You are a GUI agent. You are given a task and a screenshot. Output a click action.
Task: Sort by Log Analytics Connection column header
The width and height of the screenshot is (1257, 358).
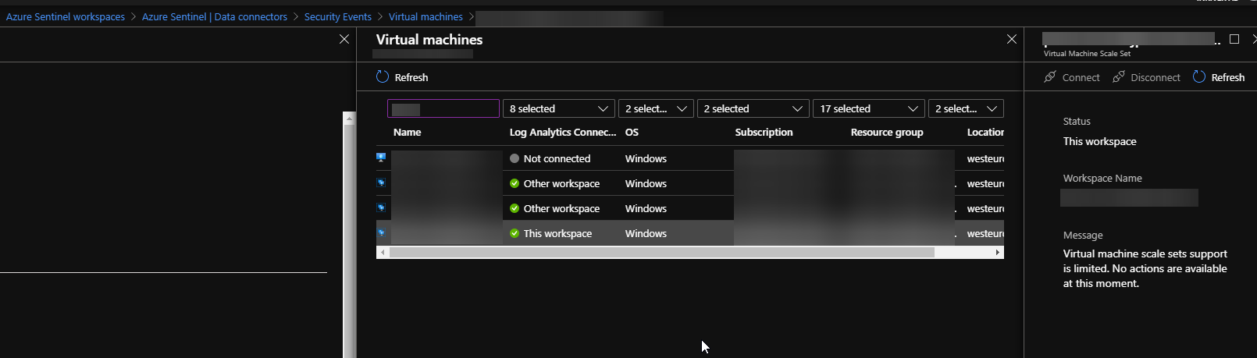click(x=563, y=132)
